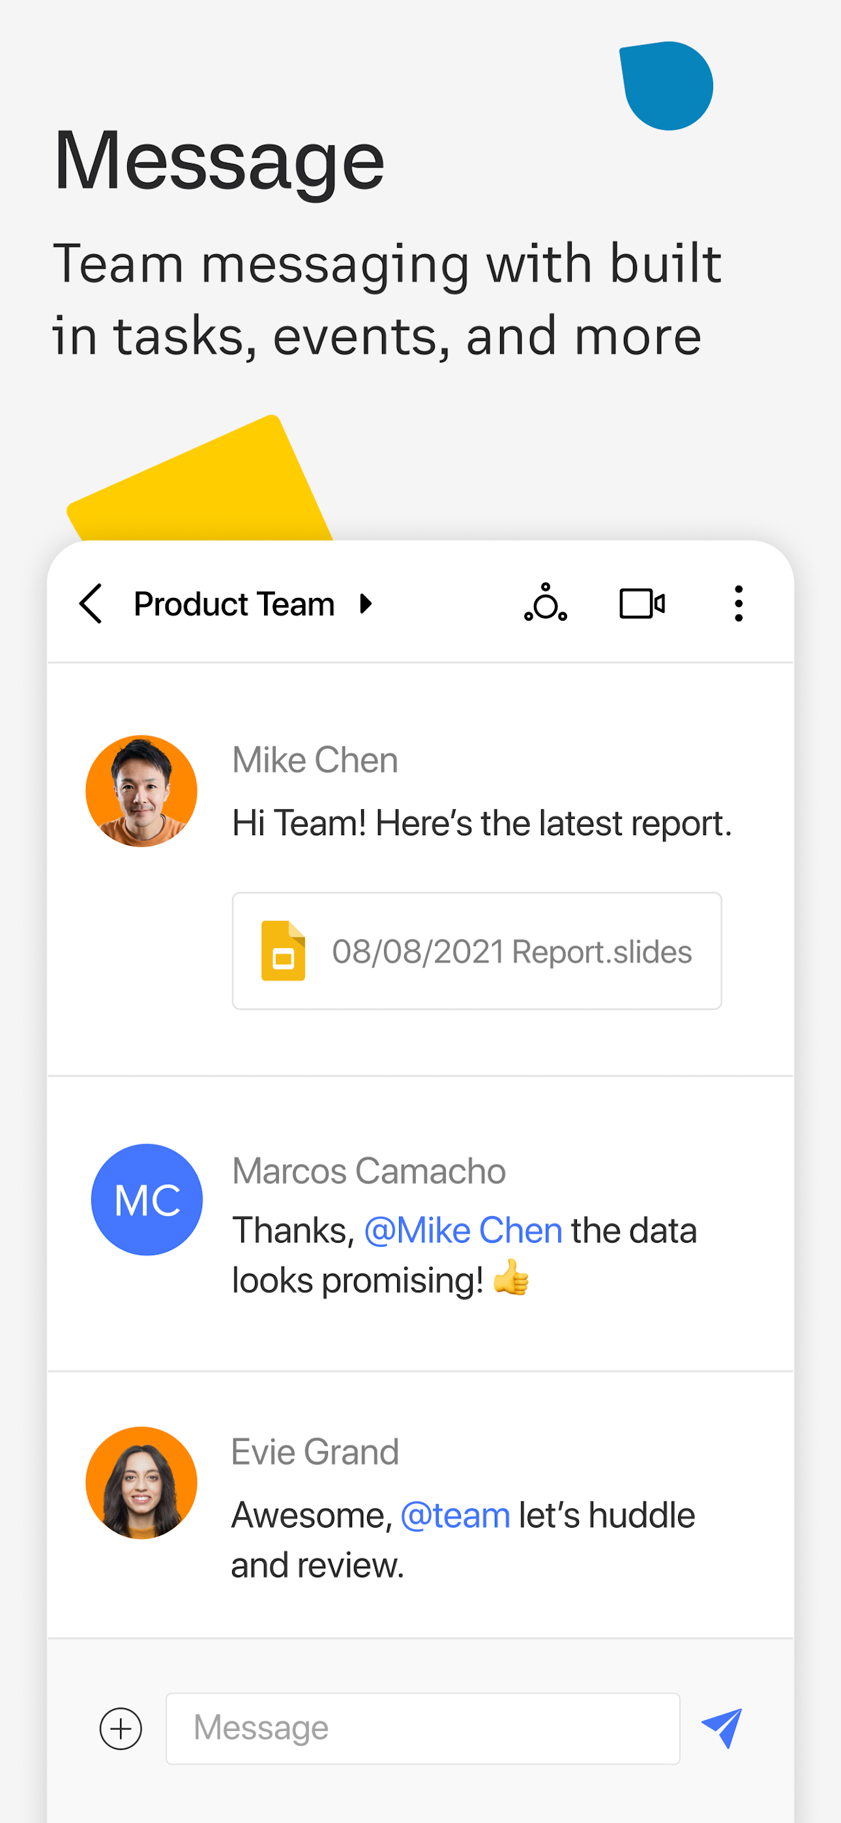
Task: Select the Evie Grand sender name
Action: click(315, 1452)
